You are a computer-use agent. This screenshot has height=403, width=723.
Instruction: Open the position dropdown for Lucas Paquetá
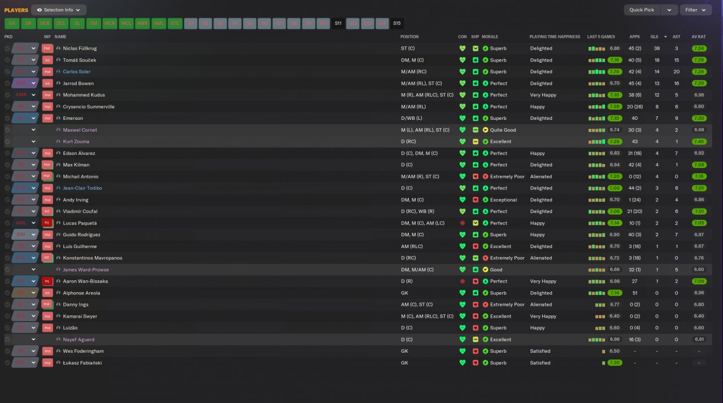[33, 223]
